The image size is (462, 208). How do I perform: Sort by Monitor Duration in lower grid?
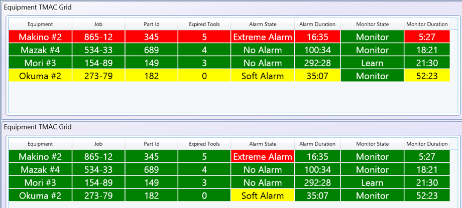coord(426,144)
